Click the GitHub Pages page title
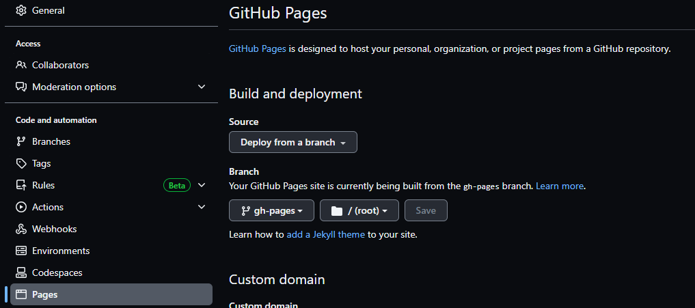 [x=278, y=12]
